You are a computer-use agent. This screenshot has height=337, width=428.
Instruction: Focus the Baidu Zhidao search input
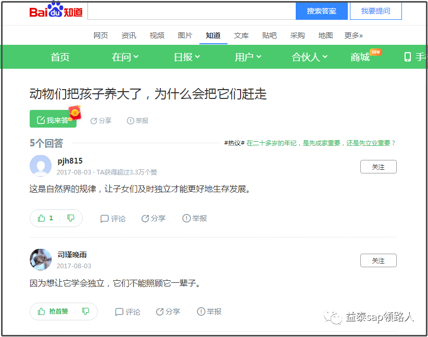pos(192,11)
